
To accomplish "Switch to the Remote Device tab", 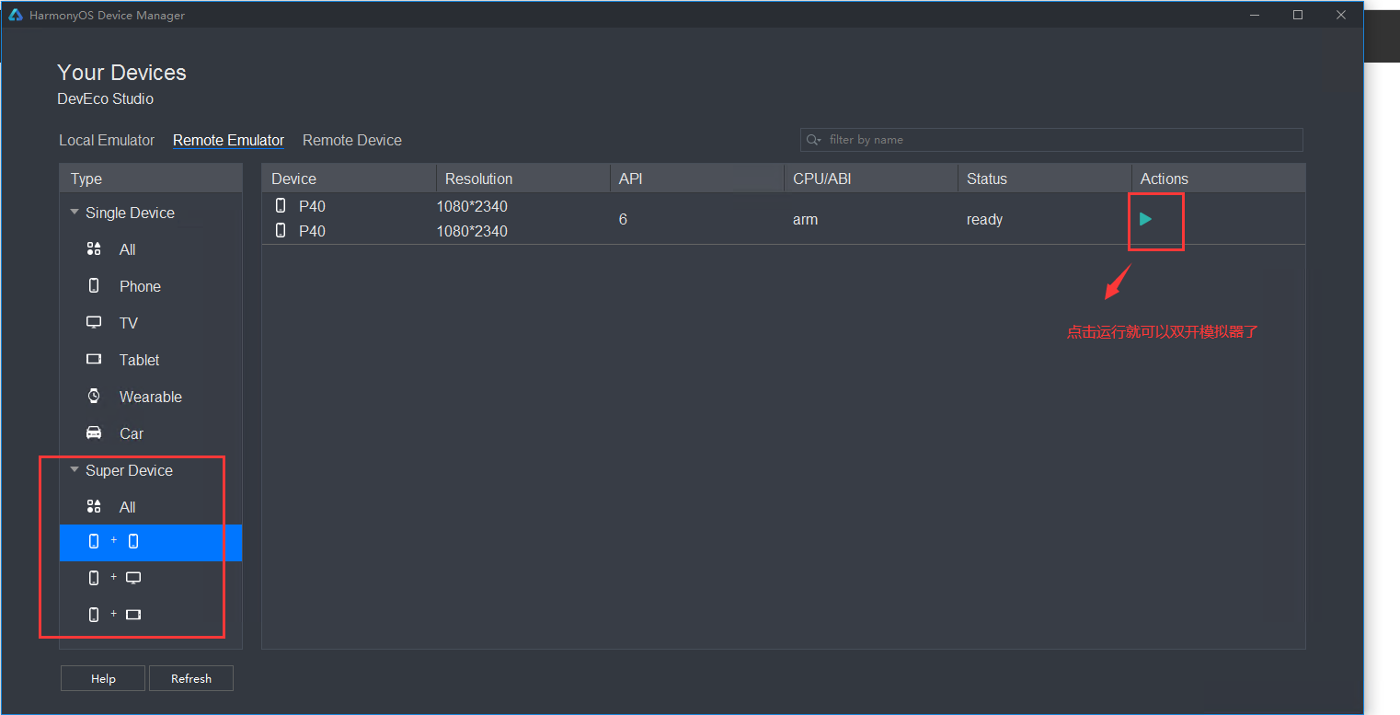I will tap(352, 140).
